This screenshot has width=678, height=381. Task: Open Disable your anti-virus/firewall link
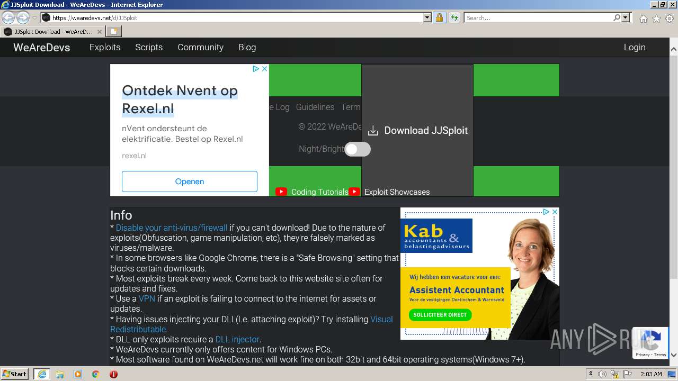tap(172, 228)
